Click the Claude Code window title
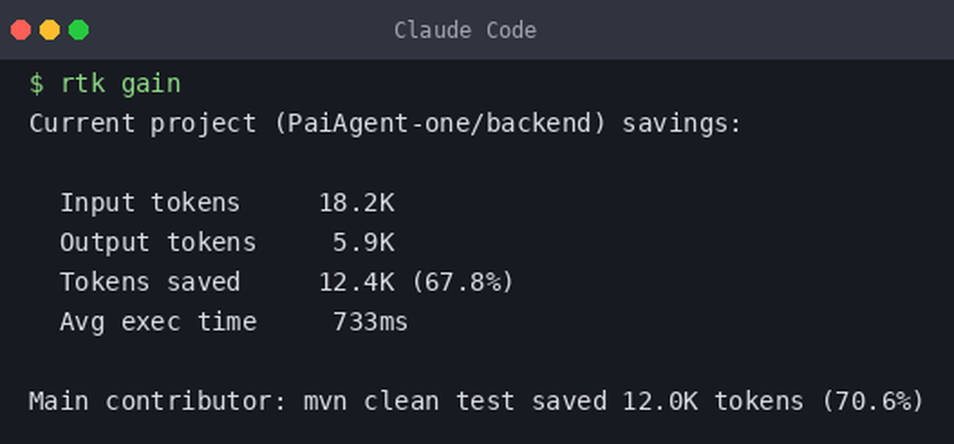The height and width of the screenshot is (444, 954). click(465, 31)
